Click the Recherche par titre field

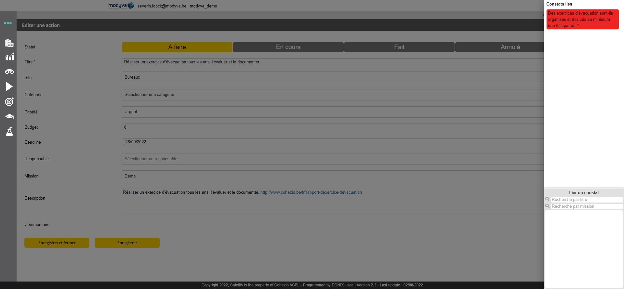pyautogui.click(x=586, y=200)
